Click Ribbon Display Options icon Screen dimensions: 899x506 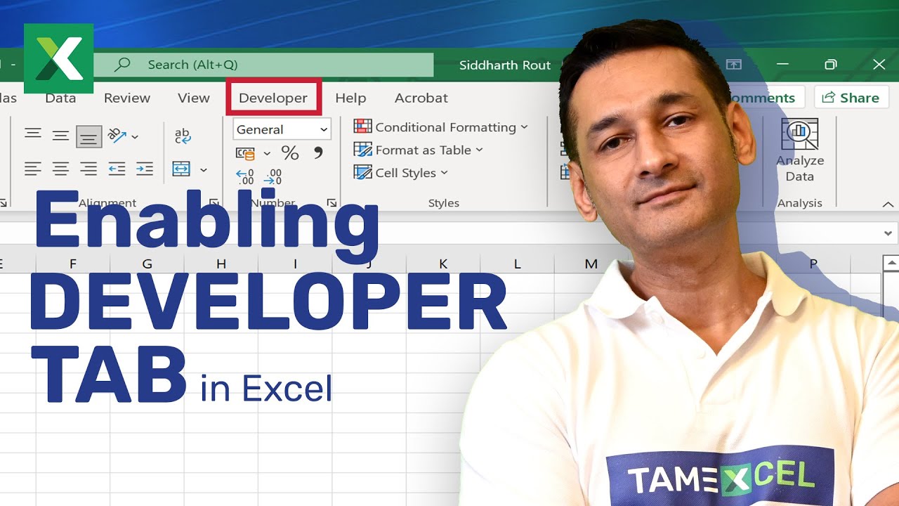[x=733, y=65]
